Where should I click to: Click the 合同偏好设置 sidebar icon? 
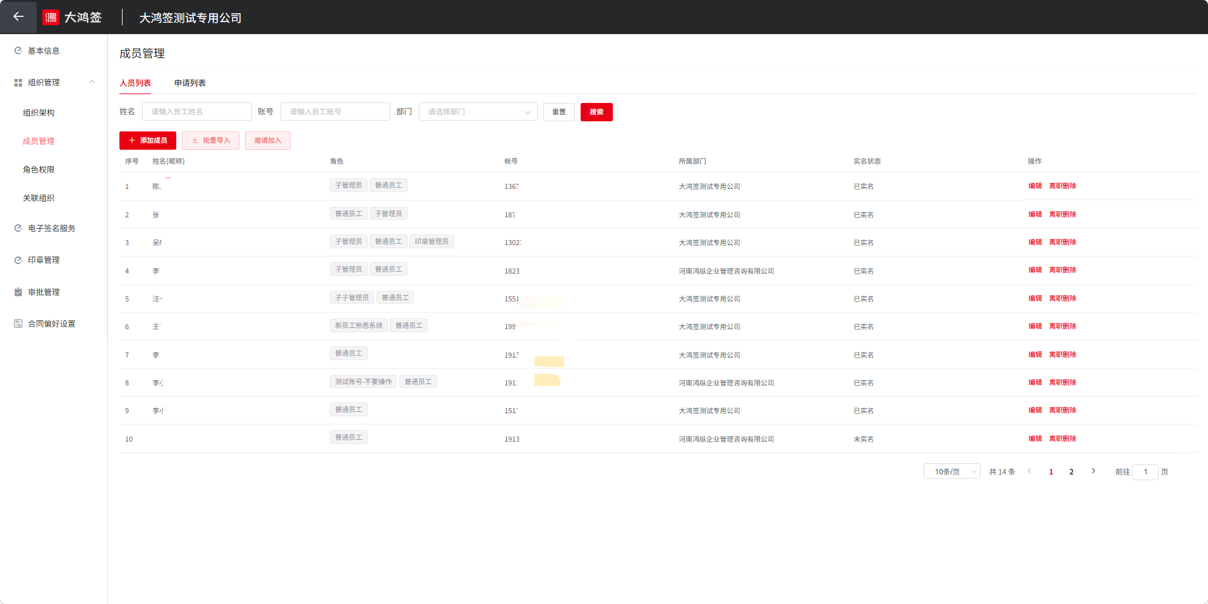[18, 324]
